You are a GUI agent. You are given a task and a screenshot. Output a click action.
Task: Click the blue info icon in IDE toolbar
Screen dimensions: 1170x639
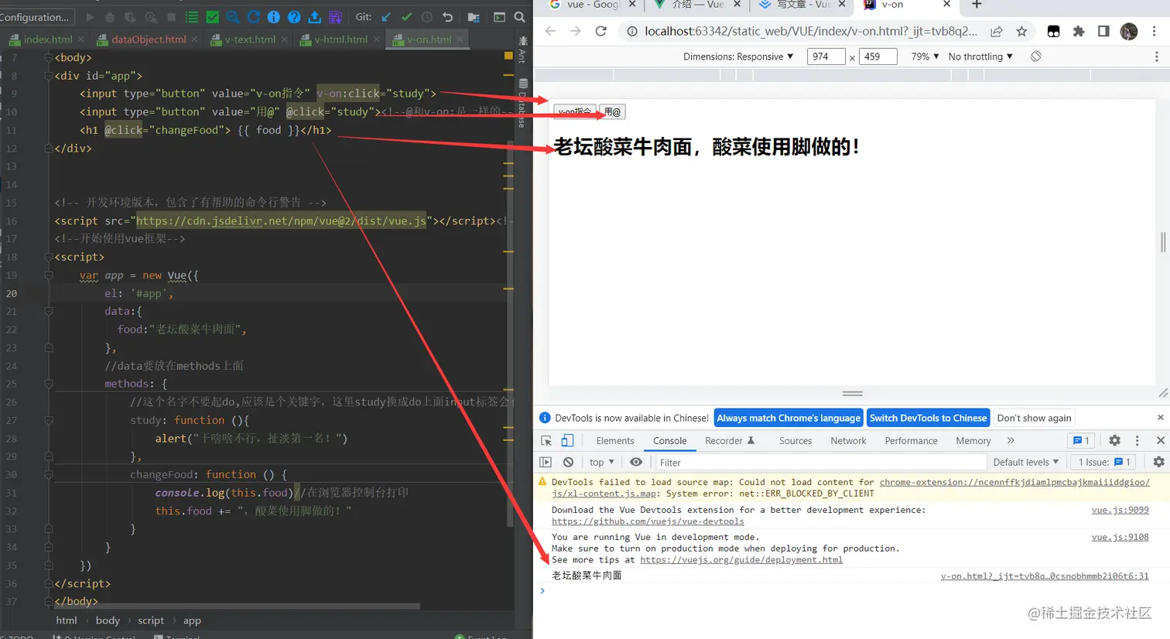[273, 17]
